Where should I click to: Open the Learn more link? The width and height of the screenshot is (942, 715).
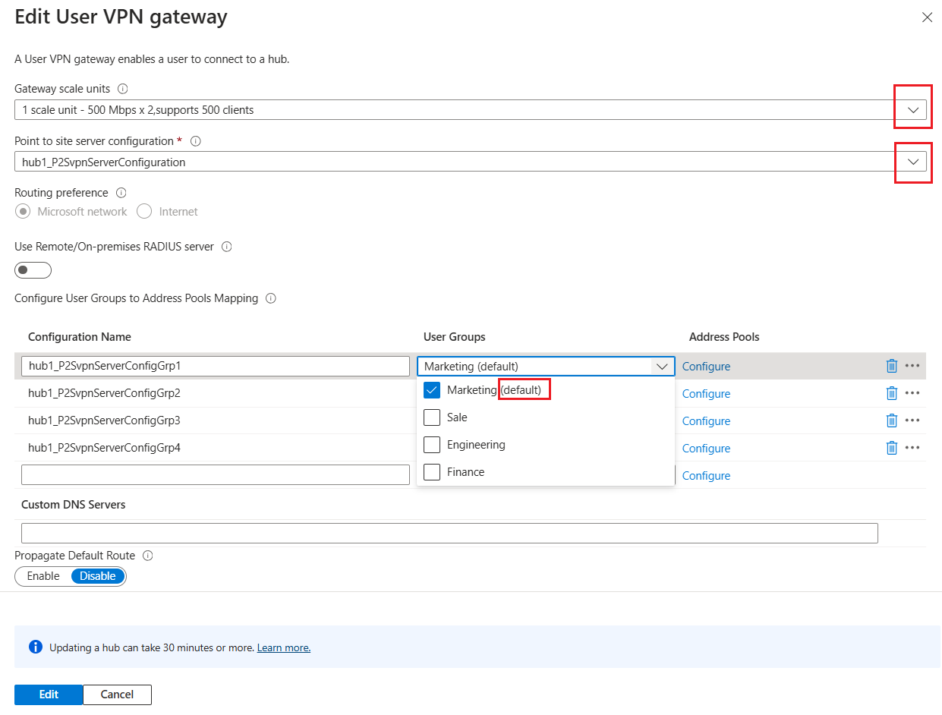[283, 647]
